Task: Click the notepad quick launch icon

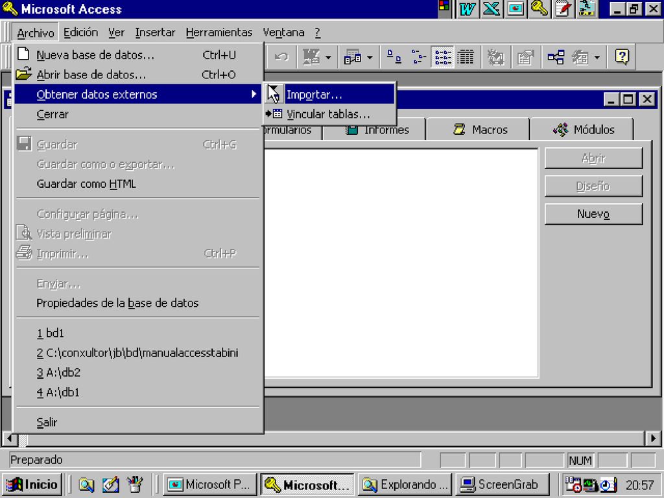Action: [111, 484]
